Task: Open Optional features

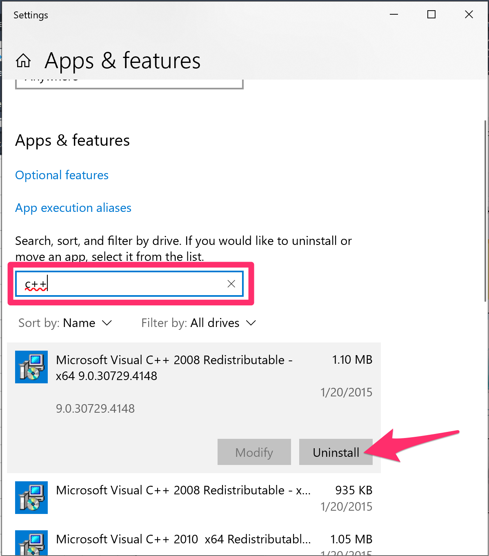Action: [62, 175]
